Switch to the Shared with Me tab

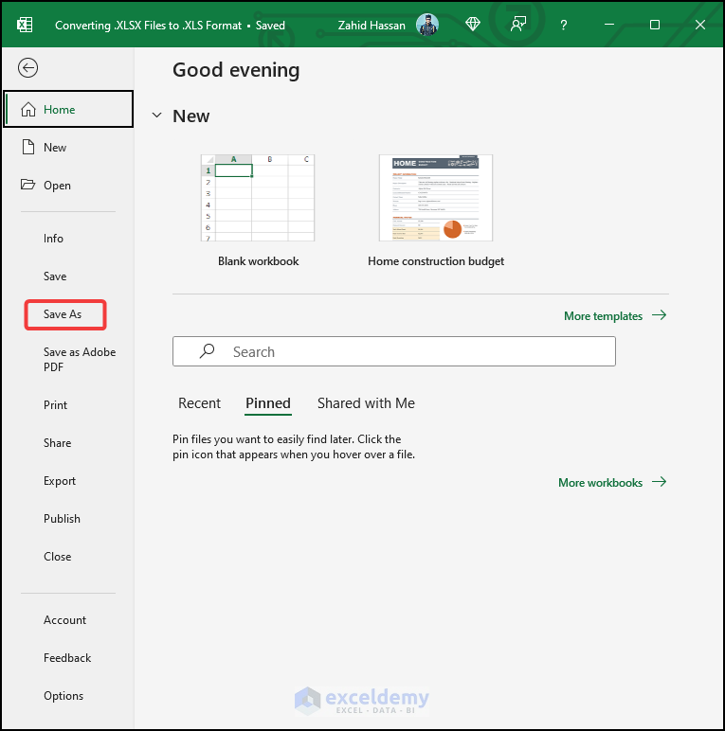(366, 402)
